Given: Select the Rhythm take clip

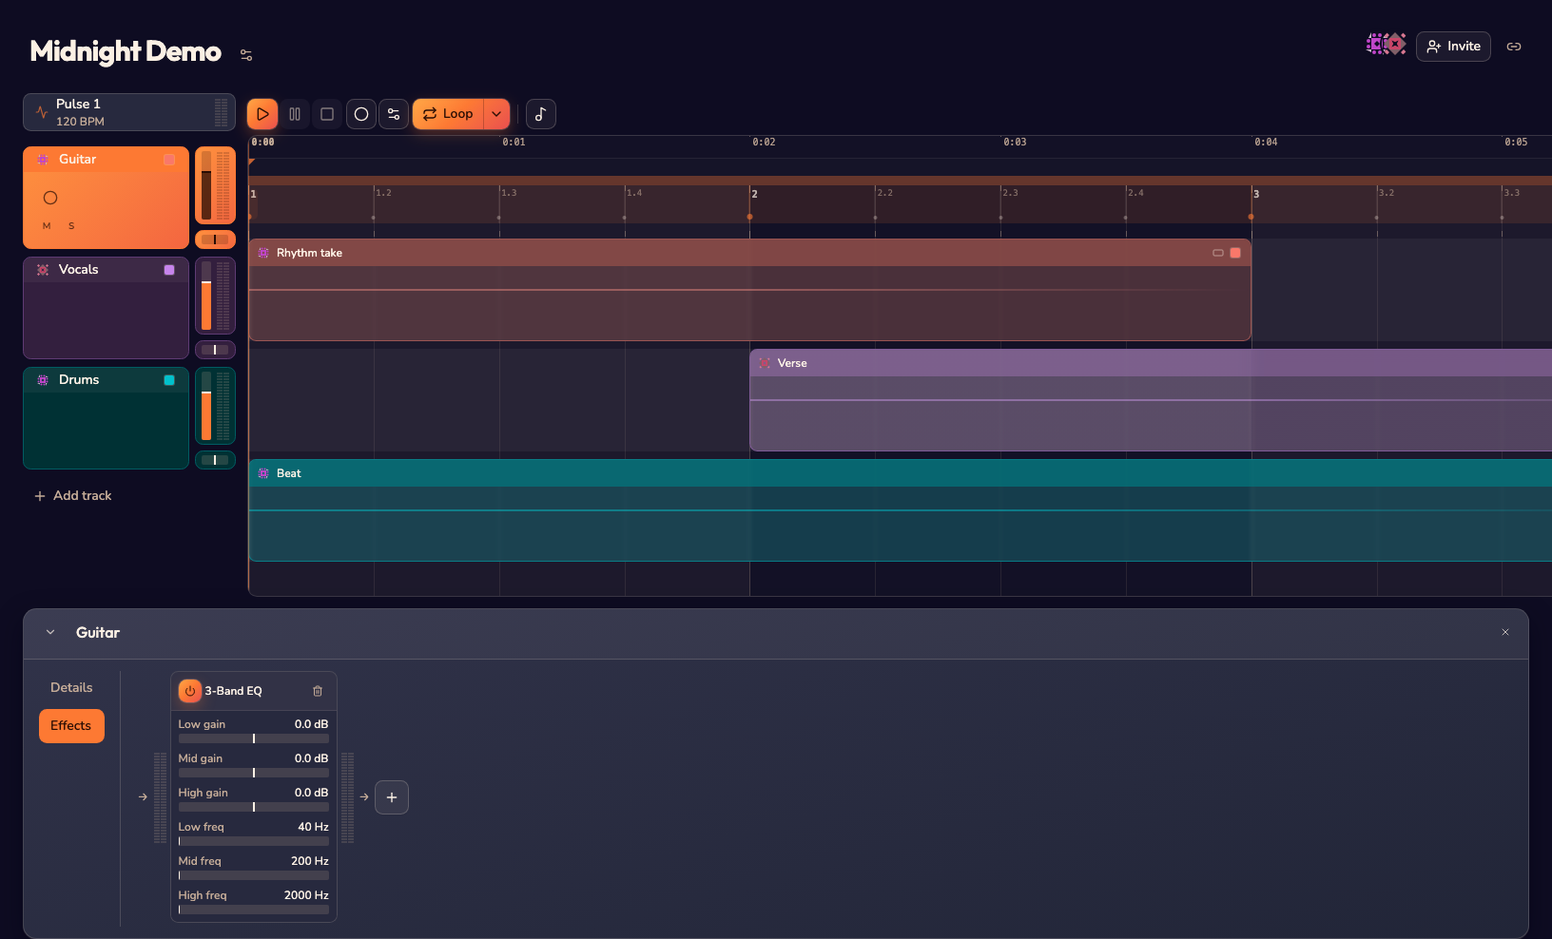Looking at the screenshot, I should coord(749,290).
